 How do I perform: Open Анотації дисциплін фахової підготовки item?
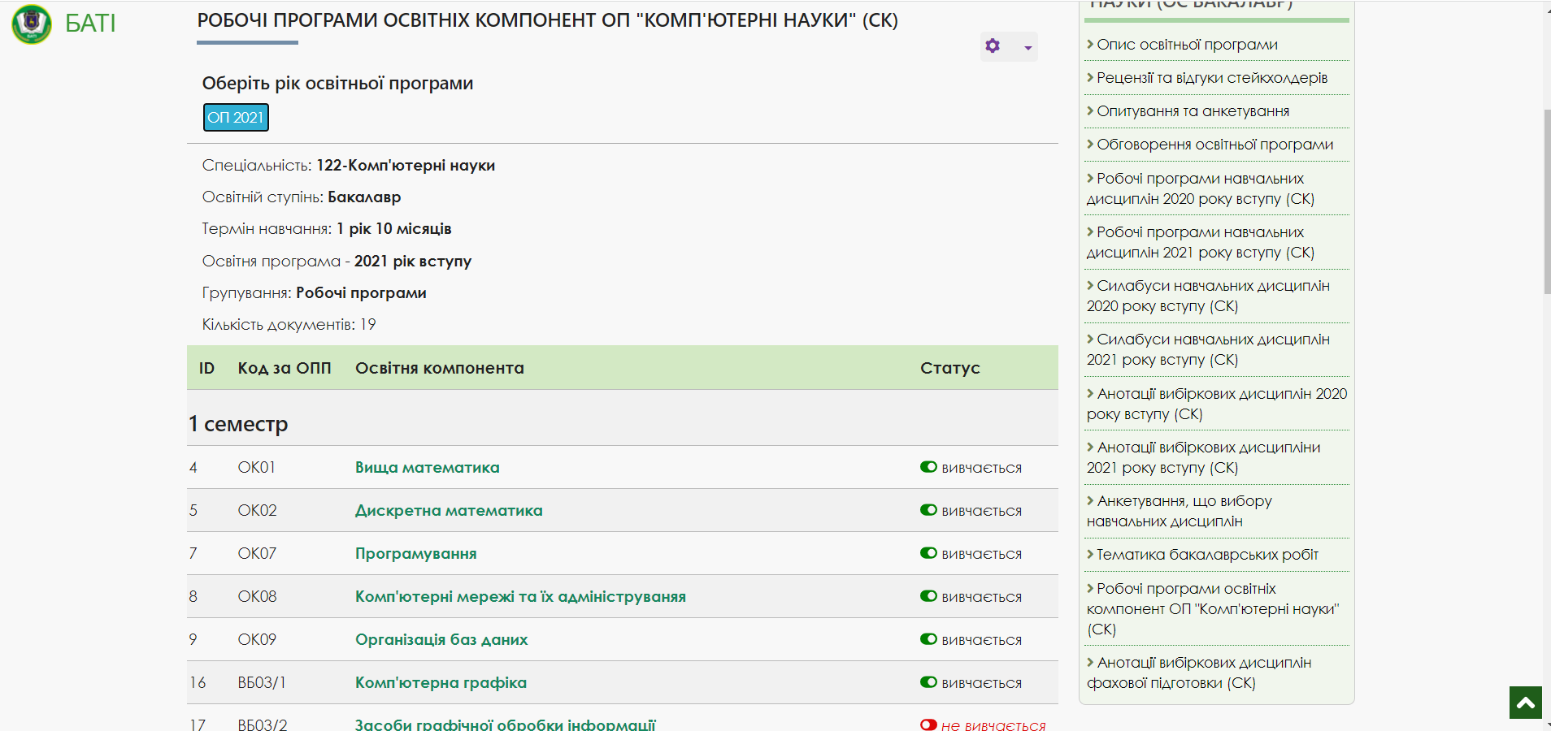click(1199, 673)
